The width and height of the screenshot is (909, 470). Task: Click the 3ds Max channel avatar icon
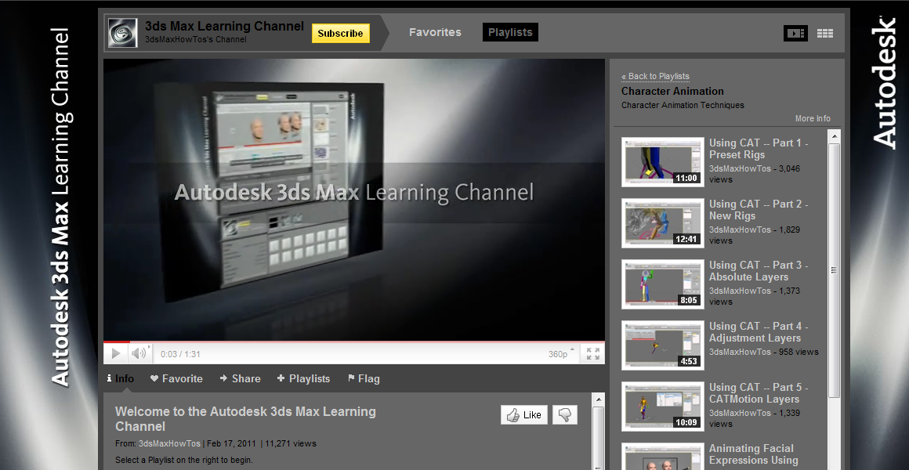point(122,33)
